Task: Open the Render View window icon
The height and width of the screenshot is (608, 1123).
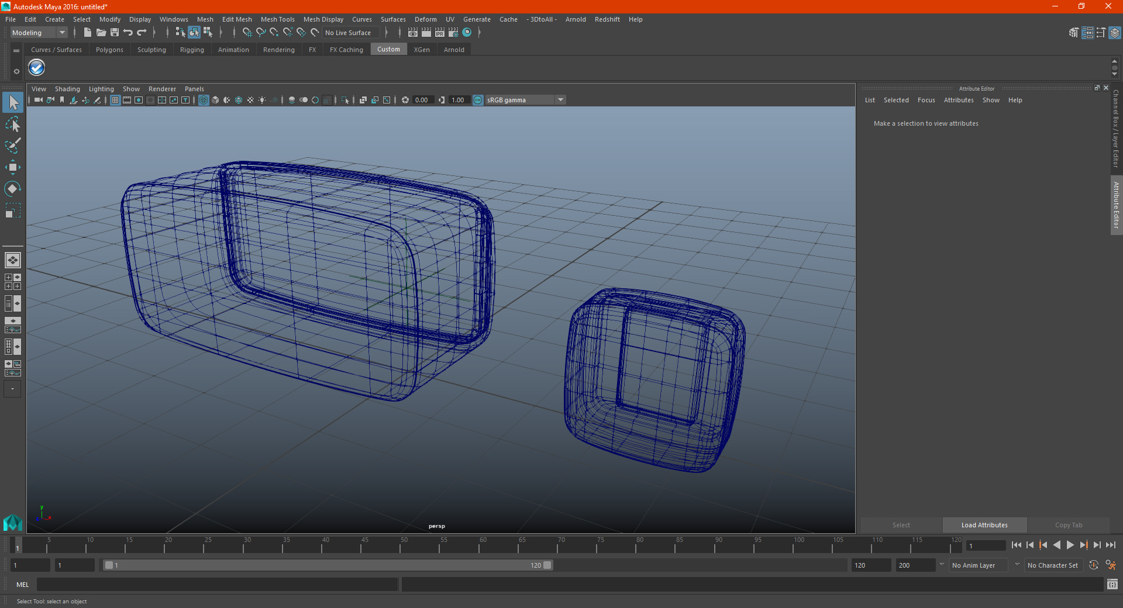Action: 413,33
